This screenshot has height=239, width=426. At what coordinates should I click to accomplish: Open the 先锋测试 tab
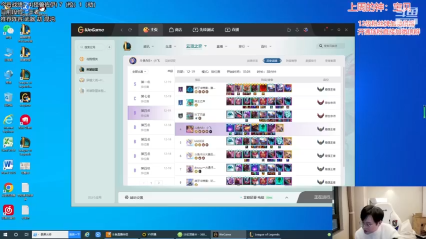203,30
